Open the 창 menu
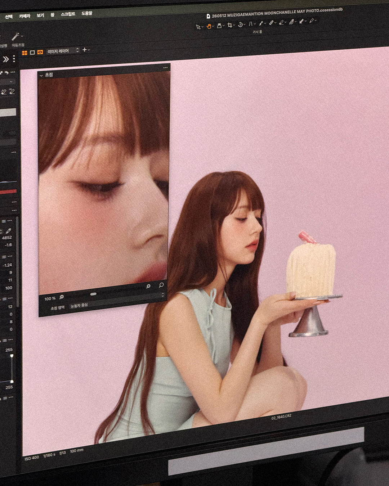Screen dimensions: 389x486 (x=53, y=15)
